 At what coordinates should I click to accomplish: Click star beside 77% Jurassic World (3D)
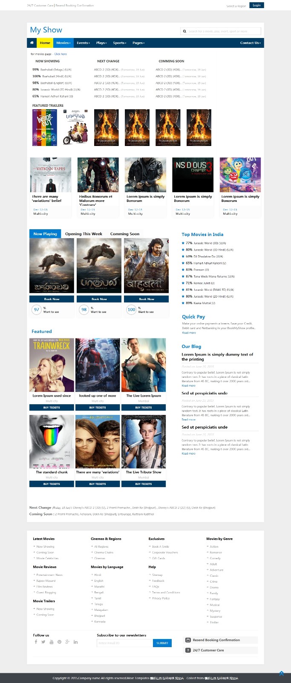[183, 243]
